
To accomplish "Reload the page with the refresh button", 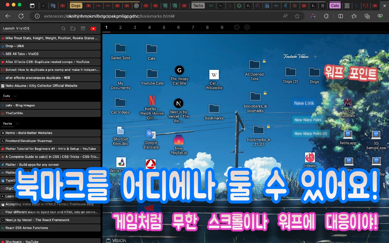I will click(21, 16).
